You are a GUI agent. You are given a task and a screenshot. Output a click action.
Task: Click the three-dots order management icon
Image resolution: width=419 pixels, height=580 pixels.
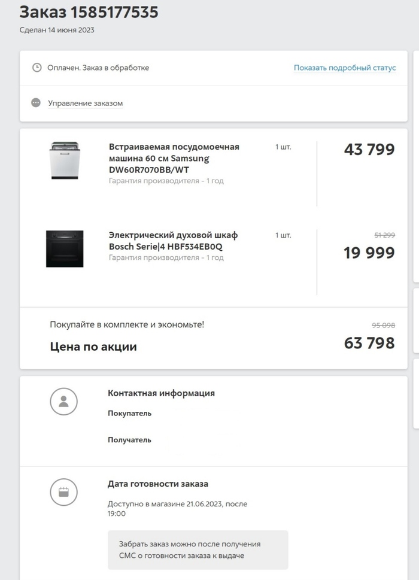pos(37,103)
